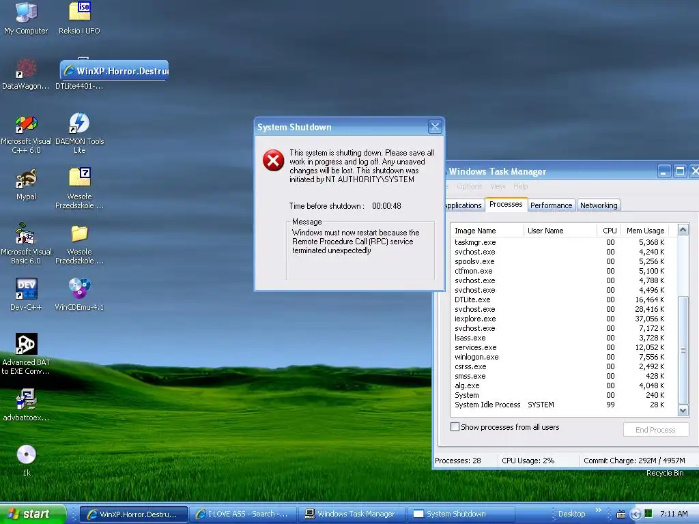Open the View menu in Task Manager

pyautogui.click(x=498, y=186)
